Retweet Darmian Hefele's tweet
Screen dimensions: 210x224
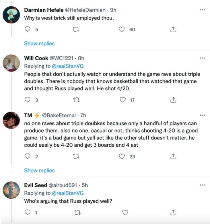[77, 29]
